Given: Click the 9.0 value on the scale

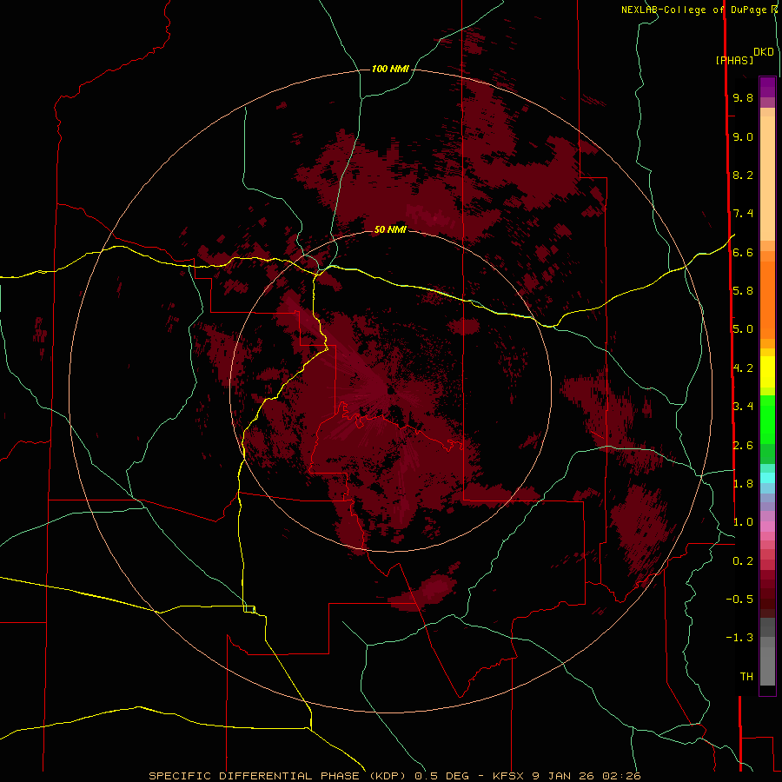Looking at the screenshot, I should 743,136.
